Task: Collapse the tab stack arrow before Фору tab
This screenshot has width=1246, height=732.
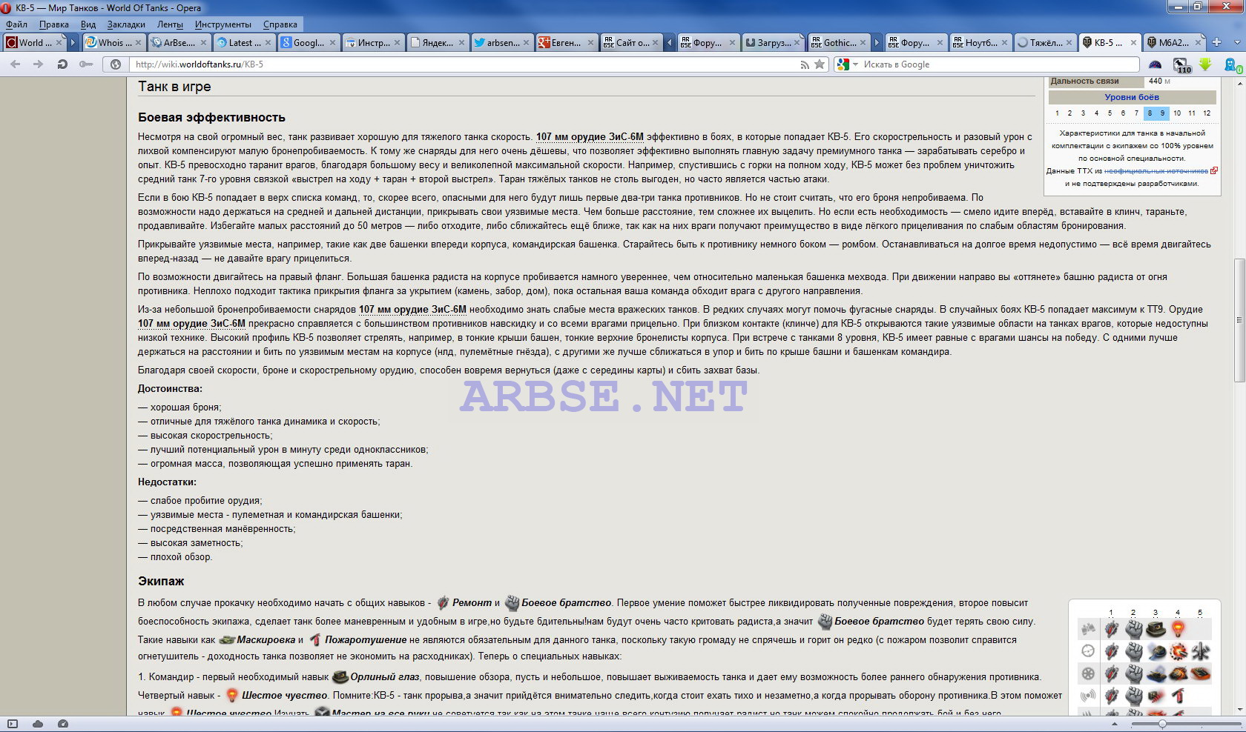Action: click(670, 43)
